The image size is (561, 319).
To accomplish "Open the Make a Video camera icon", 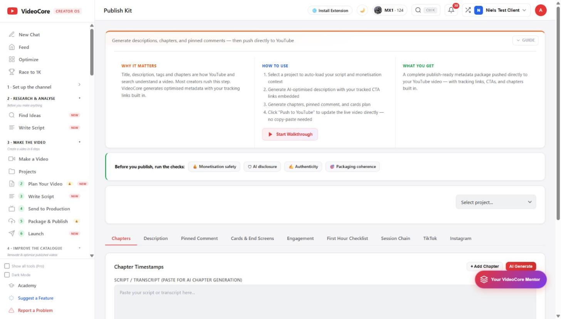I will (x=12, y=159).
